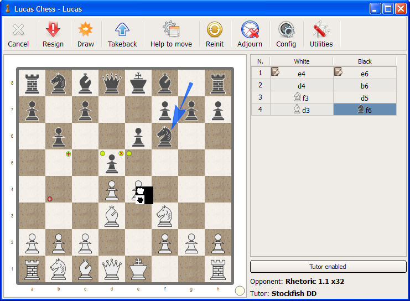Select the white pawn on c2
The width and height of the screenshot is (410, 301).
(85, 243)
